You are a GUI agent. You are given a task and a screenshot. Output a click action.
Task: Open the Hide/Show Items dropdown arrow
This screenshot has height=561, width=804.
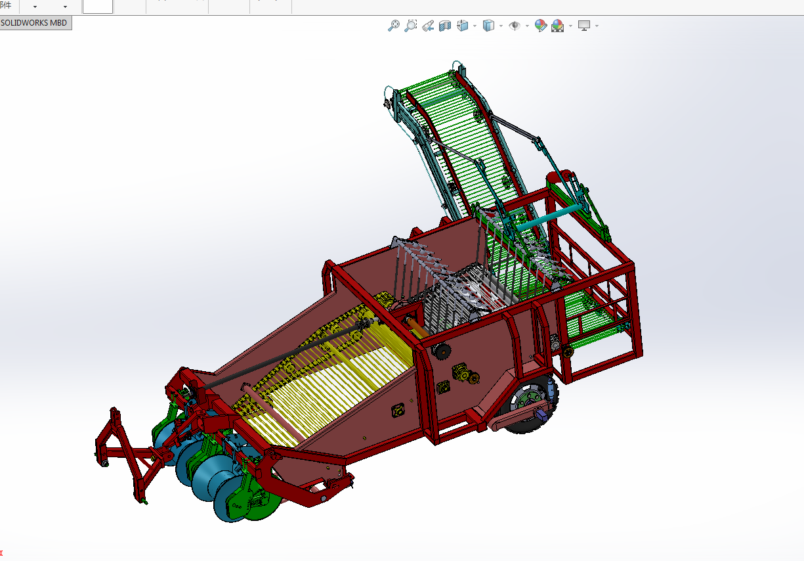527,26
